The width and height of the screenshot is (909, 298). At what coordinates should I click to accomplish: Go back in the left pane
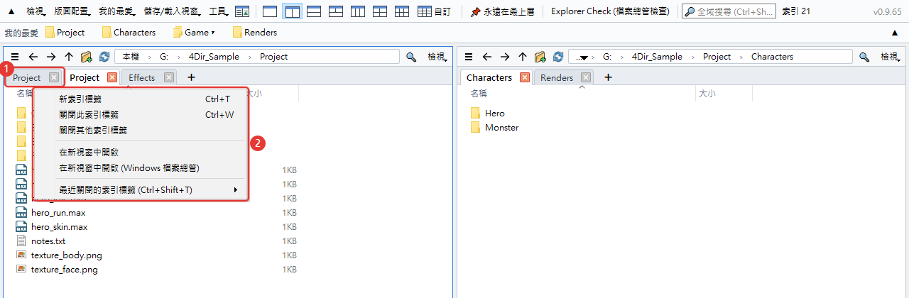coord(33,57)
